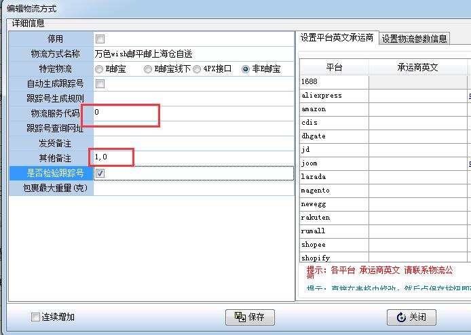Screen dimensions: 471x335
Task: Open the 设置物流参数信息 tab
Action: coord(414,39)
